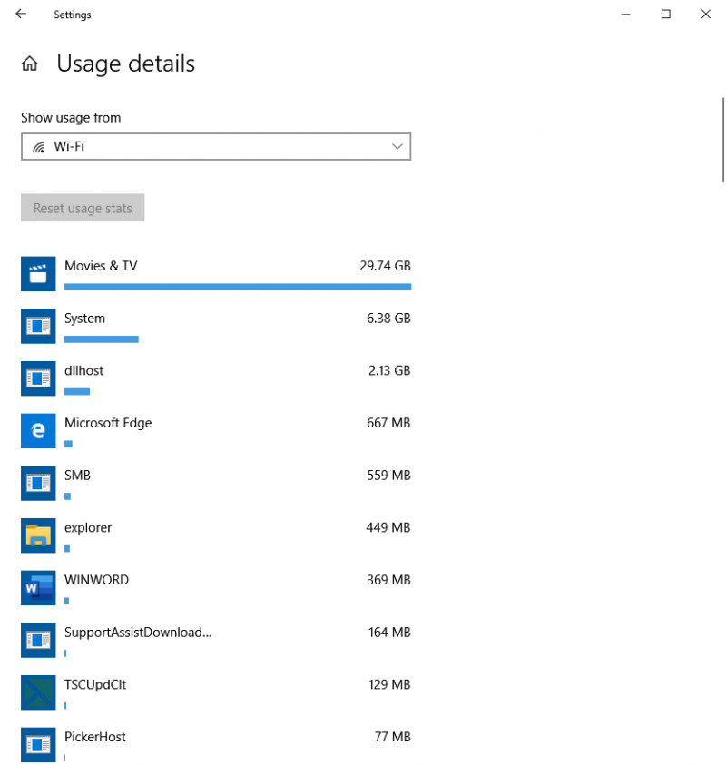726x765 pixels.
Task: Click the Movies & TV usage bar
Action: tap(238, 287)
